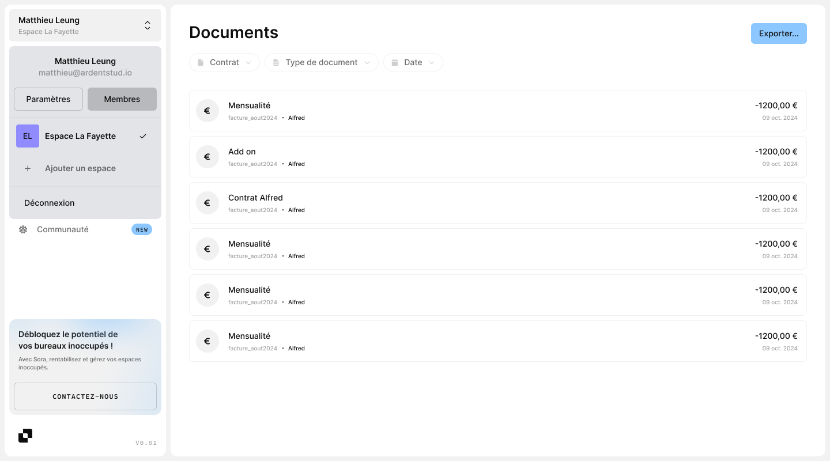The height and width of the screenshot is (461, 830).
Task: Click the Sora logo at sidebar bottom
Action: tap(25, 436)
